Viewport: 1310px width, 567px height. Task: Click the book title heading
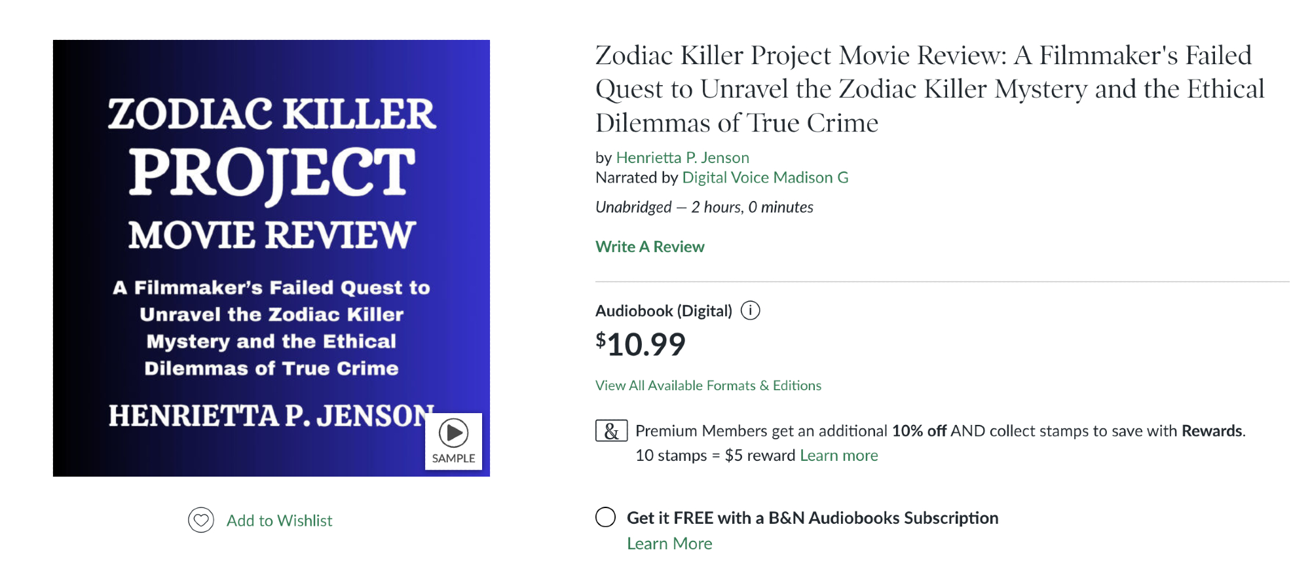[929, 89]
